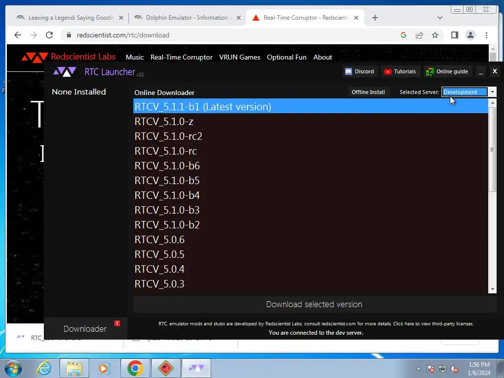Click the Google icon in address bar

tap(404, 35)
